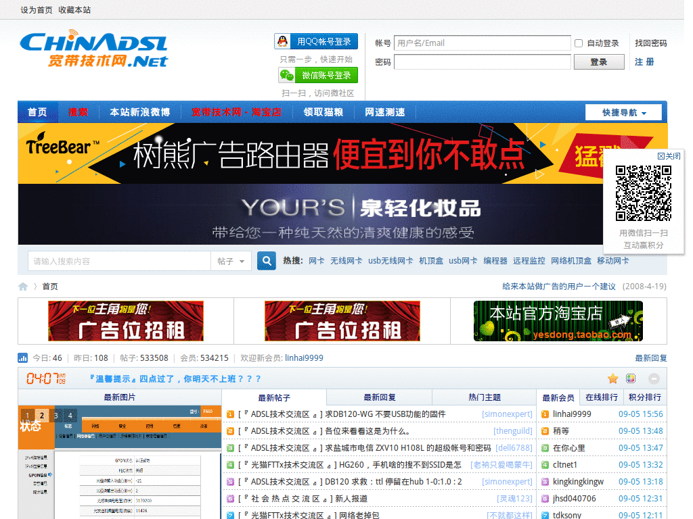Image resolution: width=693 pixels, height=519 pixels.
Task: Open the TreeBear router banner ad
Action: click(310, 153)
